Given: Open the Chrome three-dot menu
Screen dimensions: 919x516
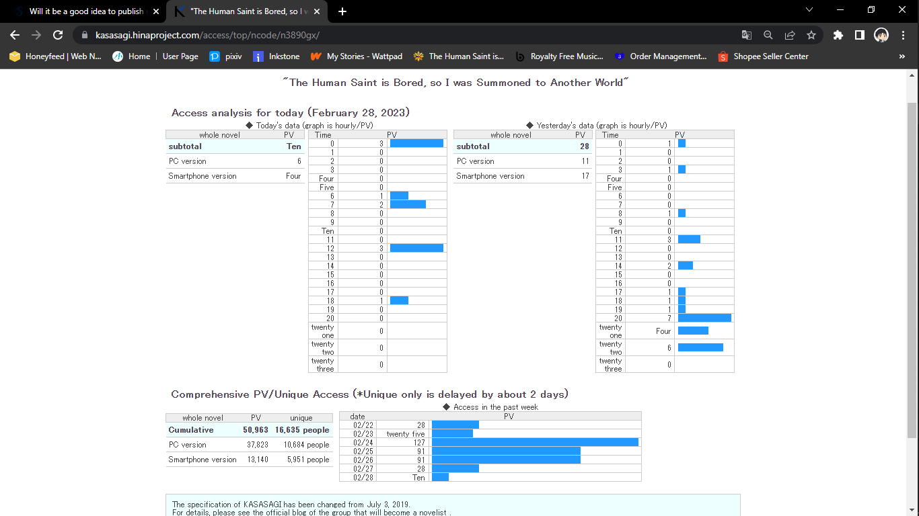Looking at the screenshot, I should click(x=903, y=35).
